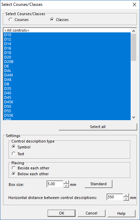
Task: Click the Box size input field
Action: [55, 184]
